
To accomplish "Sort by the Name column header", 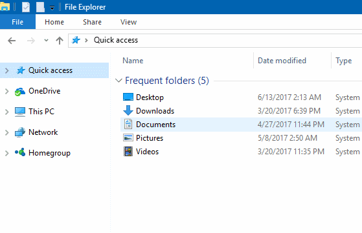I will tap(133, 61).
